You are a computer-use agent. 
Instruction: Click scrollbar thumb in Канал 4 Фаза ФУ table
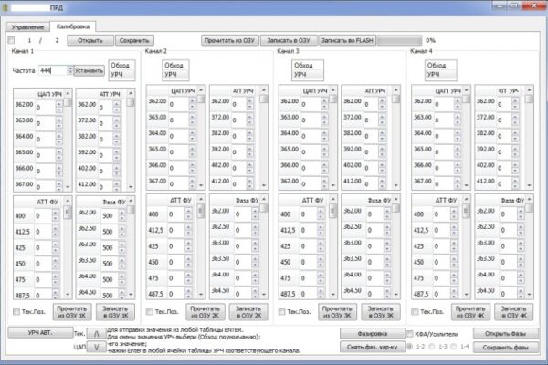529,208
